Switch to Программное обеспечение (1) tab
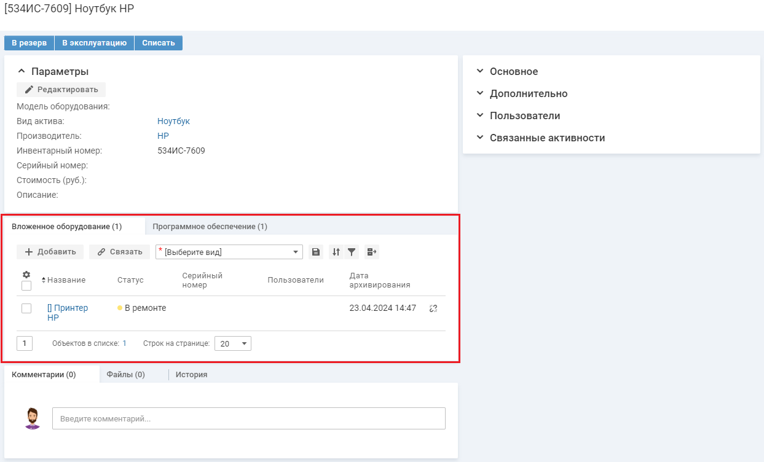Viewport: 764px width, 462px height. click(210, 227)
